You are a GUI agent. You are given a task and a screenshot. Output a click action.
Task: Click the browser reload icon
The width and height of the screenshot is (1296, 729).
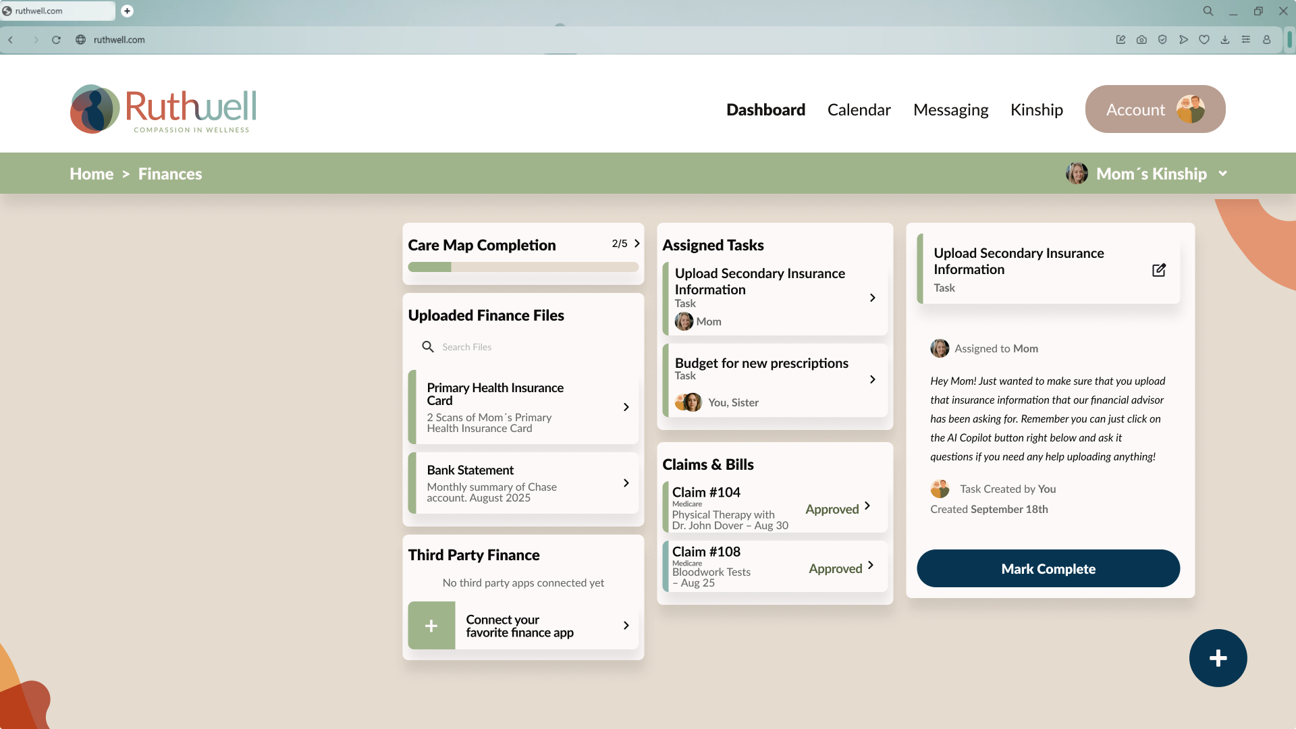tap(57, 40)
